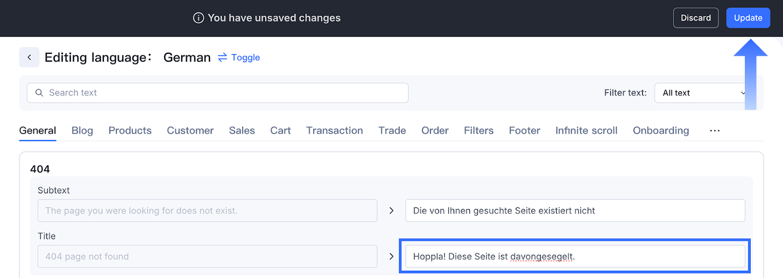Open the three-dots more tabs menu
This screenshot has height=278, width=783.
[714, 131]
